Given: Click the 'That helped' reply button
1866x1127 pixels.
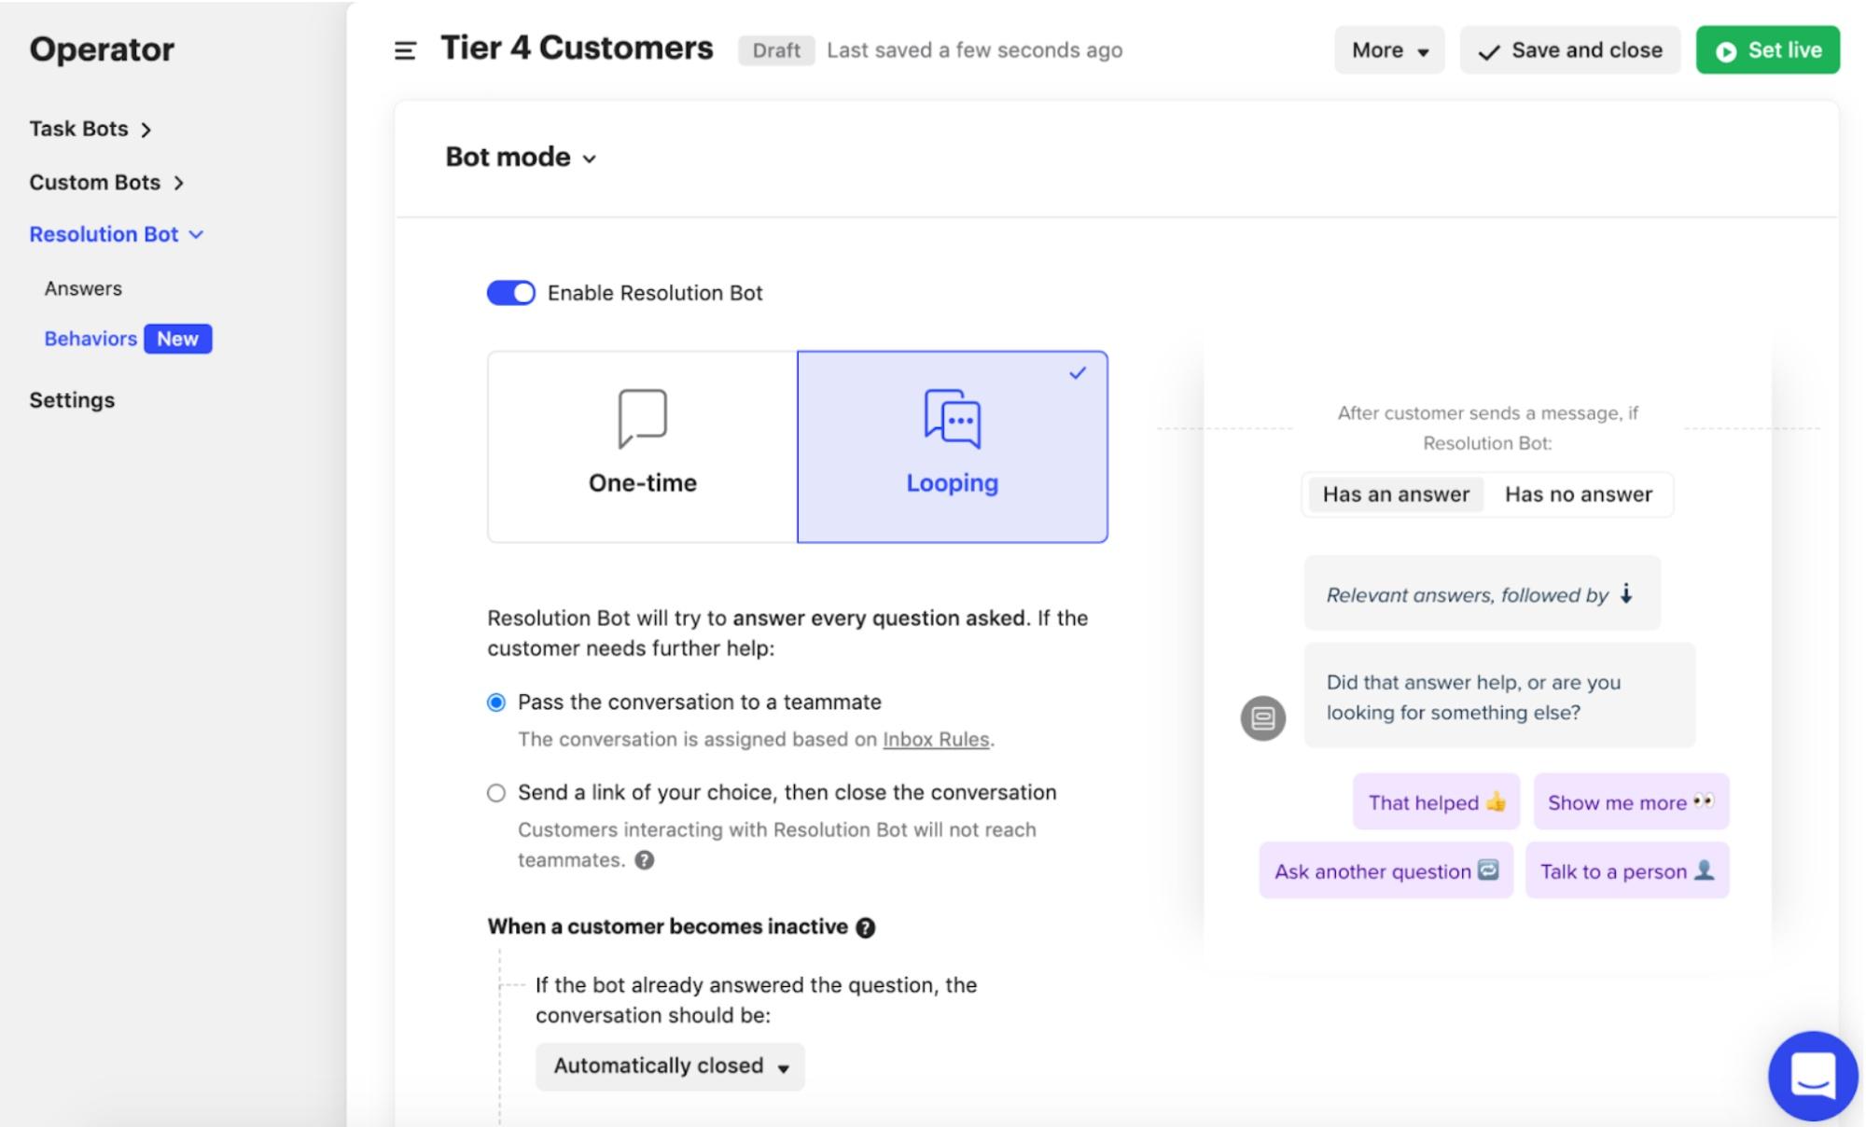Looking at the screenshot, I should coord(1437,801).
